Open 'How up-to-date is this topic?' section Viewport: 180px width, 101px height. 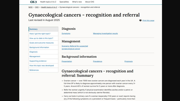click(41, 38)
